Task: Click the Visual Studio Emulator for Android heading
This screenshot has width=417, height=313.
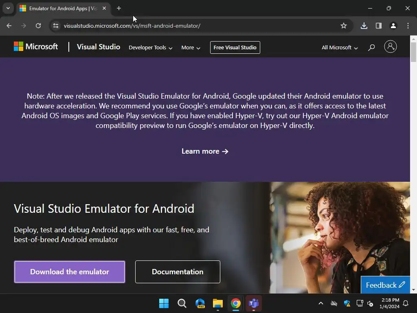Action: (104, 209)
